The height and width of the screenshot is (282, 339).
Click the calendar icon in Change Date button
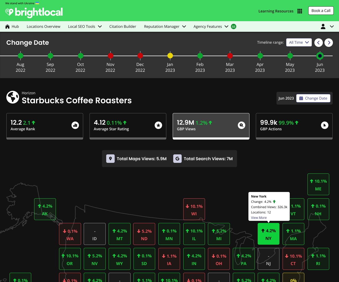301,98
